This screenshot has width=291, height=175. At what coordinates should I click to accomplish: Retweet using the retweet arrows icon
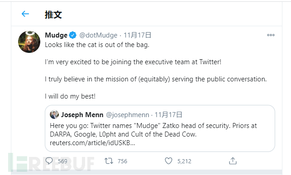(x=109, y=161)
